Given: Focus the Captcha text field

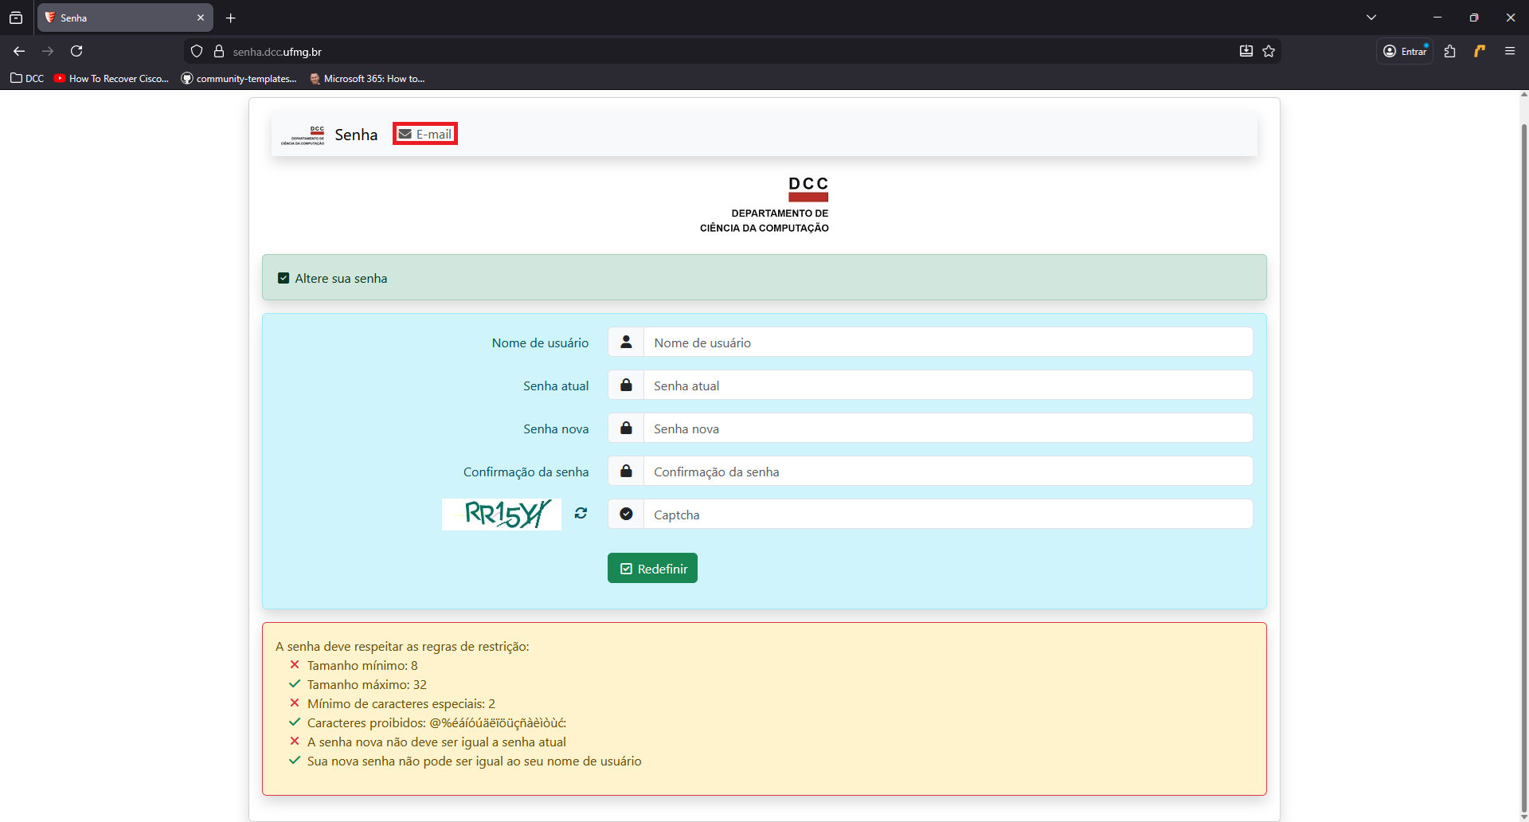Looking at the screenshot, I should [947, 515].
